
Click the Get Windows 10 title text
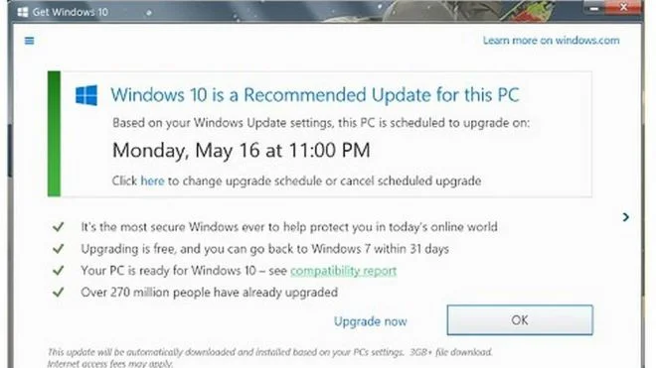coord(71,12)
